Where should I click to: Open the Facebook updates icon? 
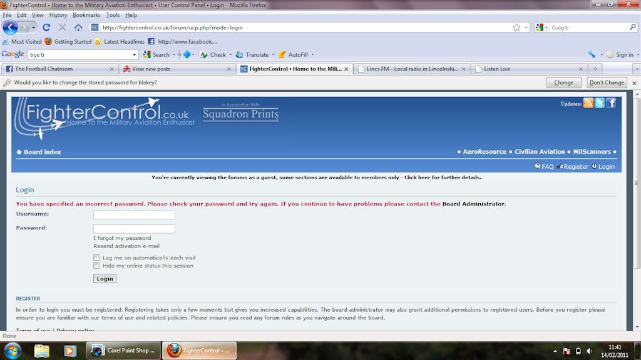click(611, 103)
